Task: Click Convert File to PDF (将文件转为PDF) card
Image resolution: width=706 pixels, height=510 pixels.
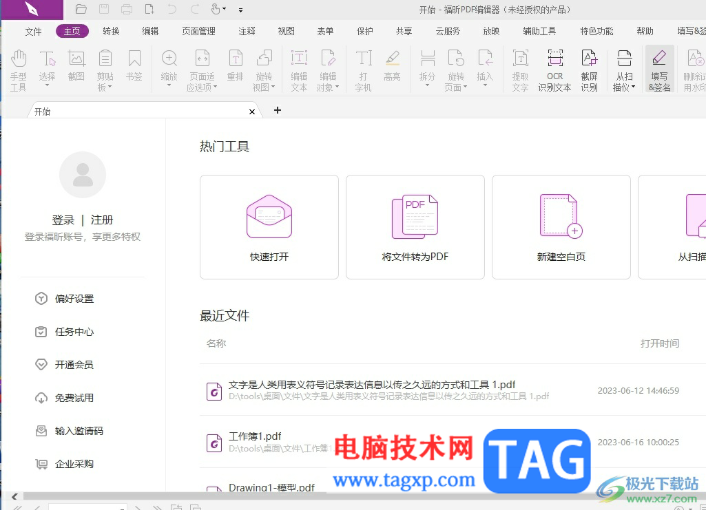Action: click(415, 227)
